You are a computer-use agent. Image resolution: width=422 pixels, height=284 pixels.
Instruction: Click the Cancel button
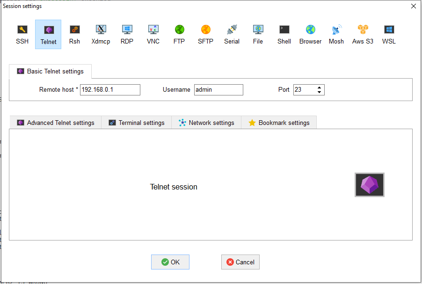(240, 262)
